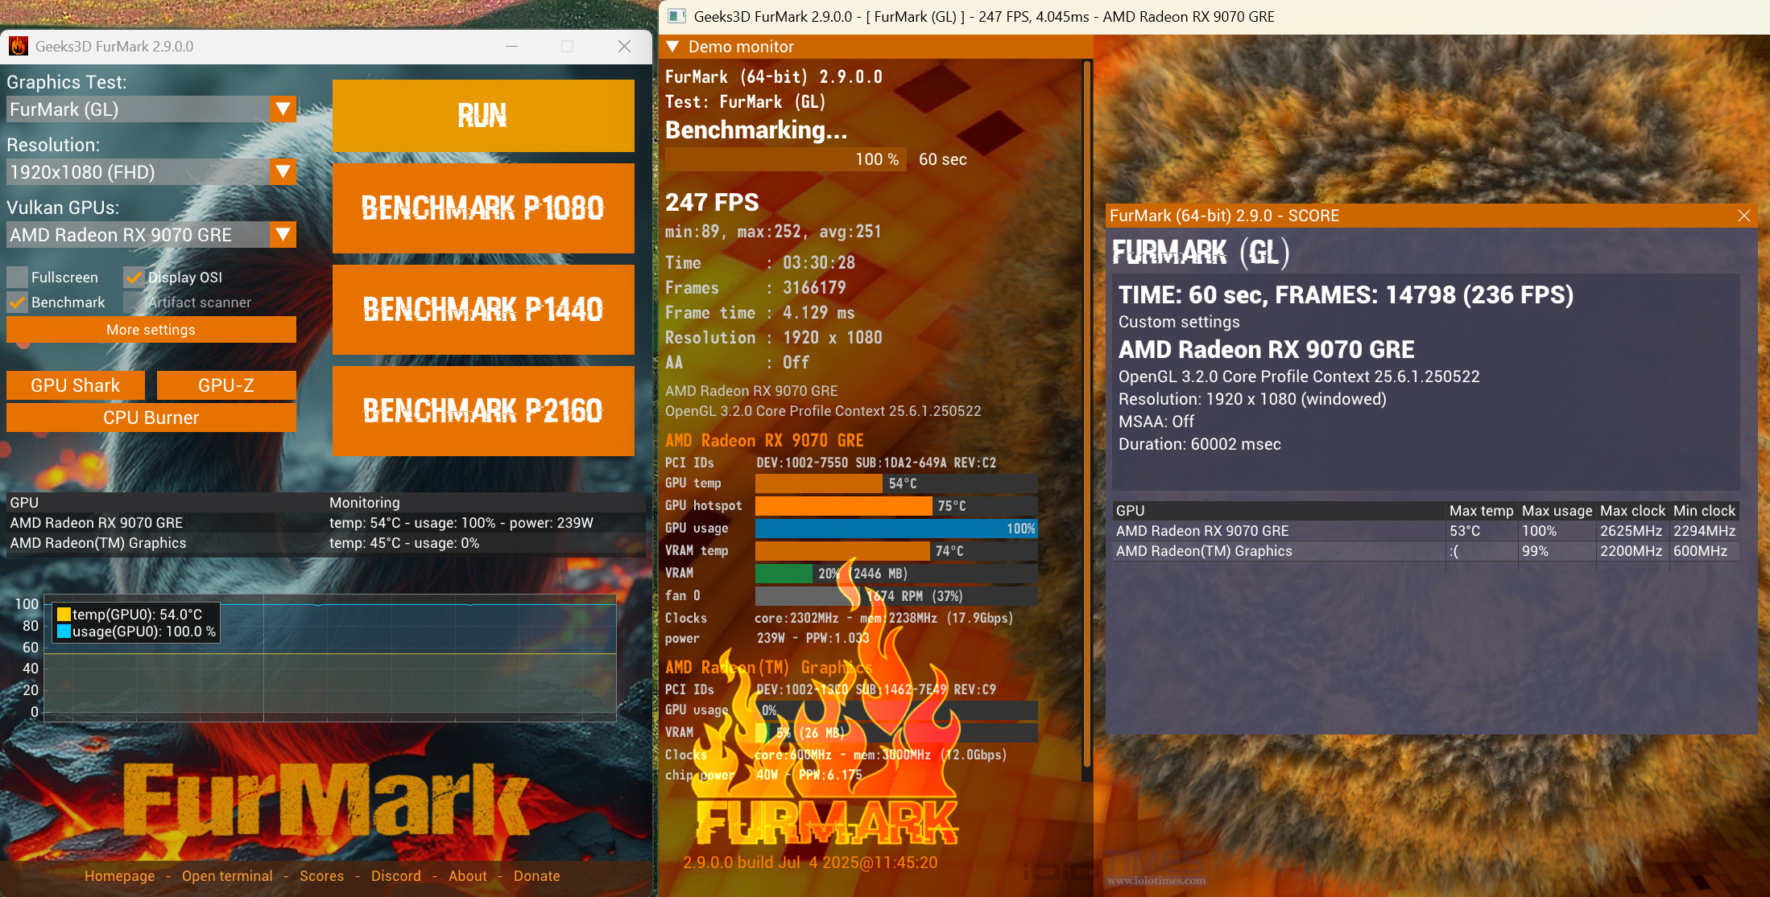Open More settings
Viewport: 1770px width, 897px height.
(x=151, y=329)
